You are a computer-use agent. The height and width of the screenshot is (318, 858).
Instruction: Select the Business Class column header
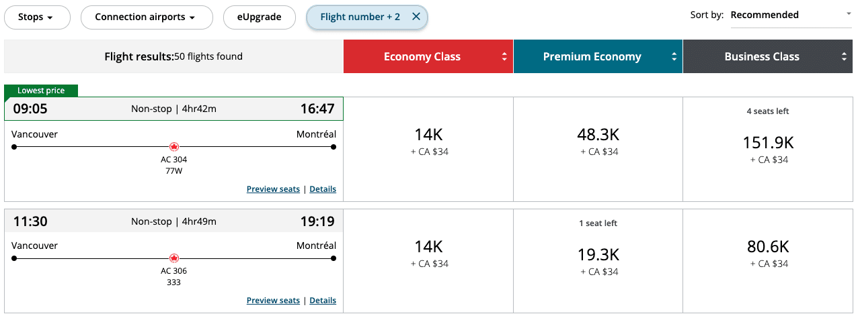(x=761, y=57)
